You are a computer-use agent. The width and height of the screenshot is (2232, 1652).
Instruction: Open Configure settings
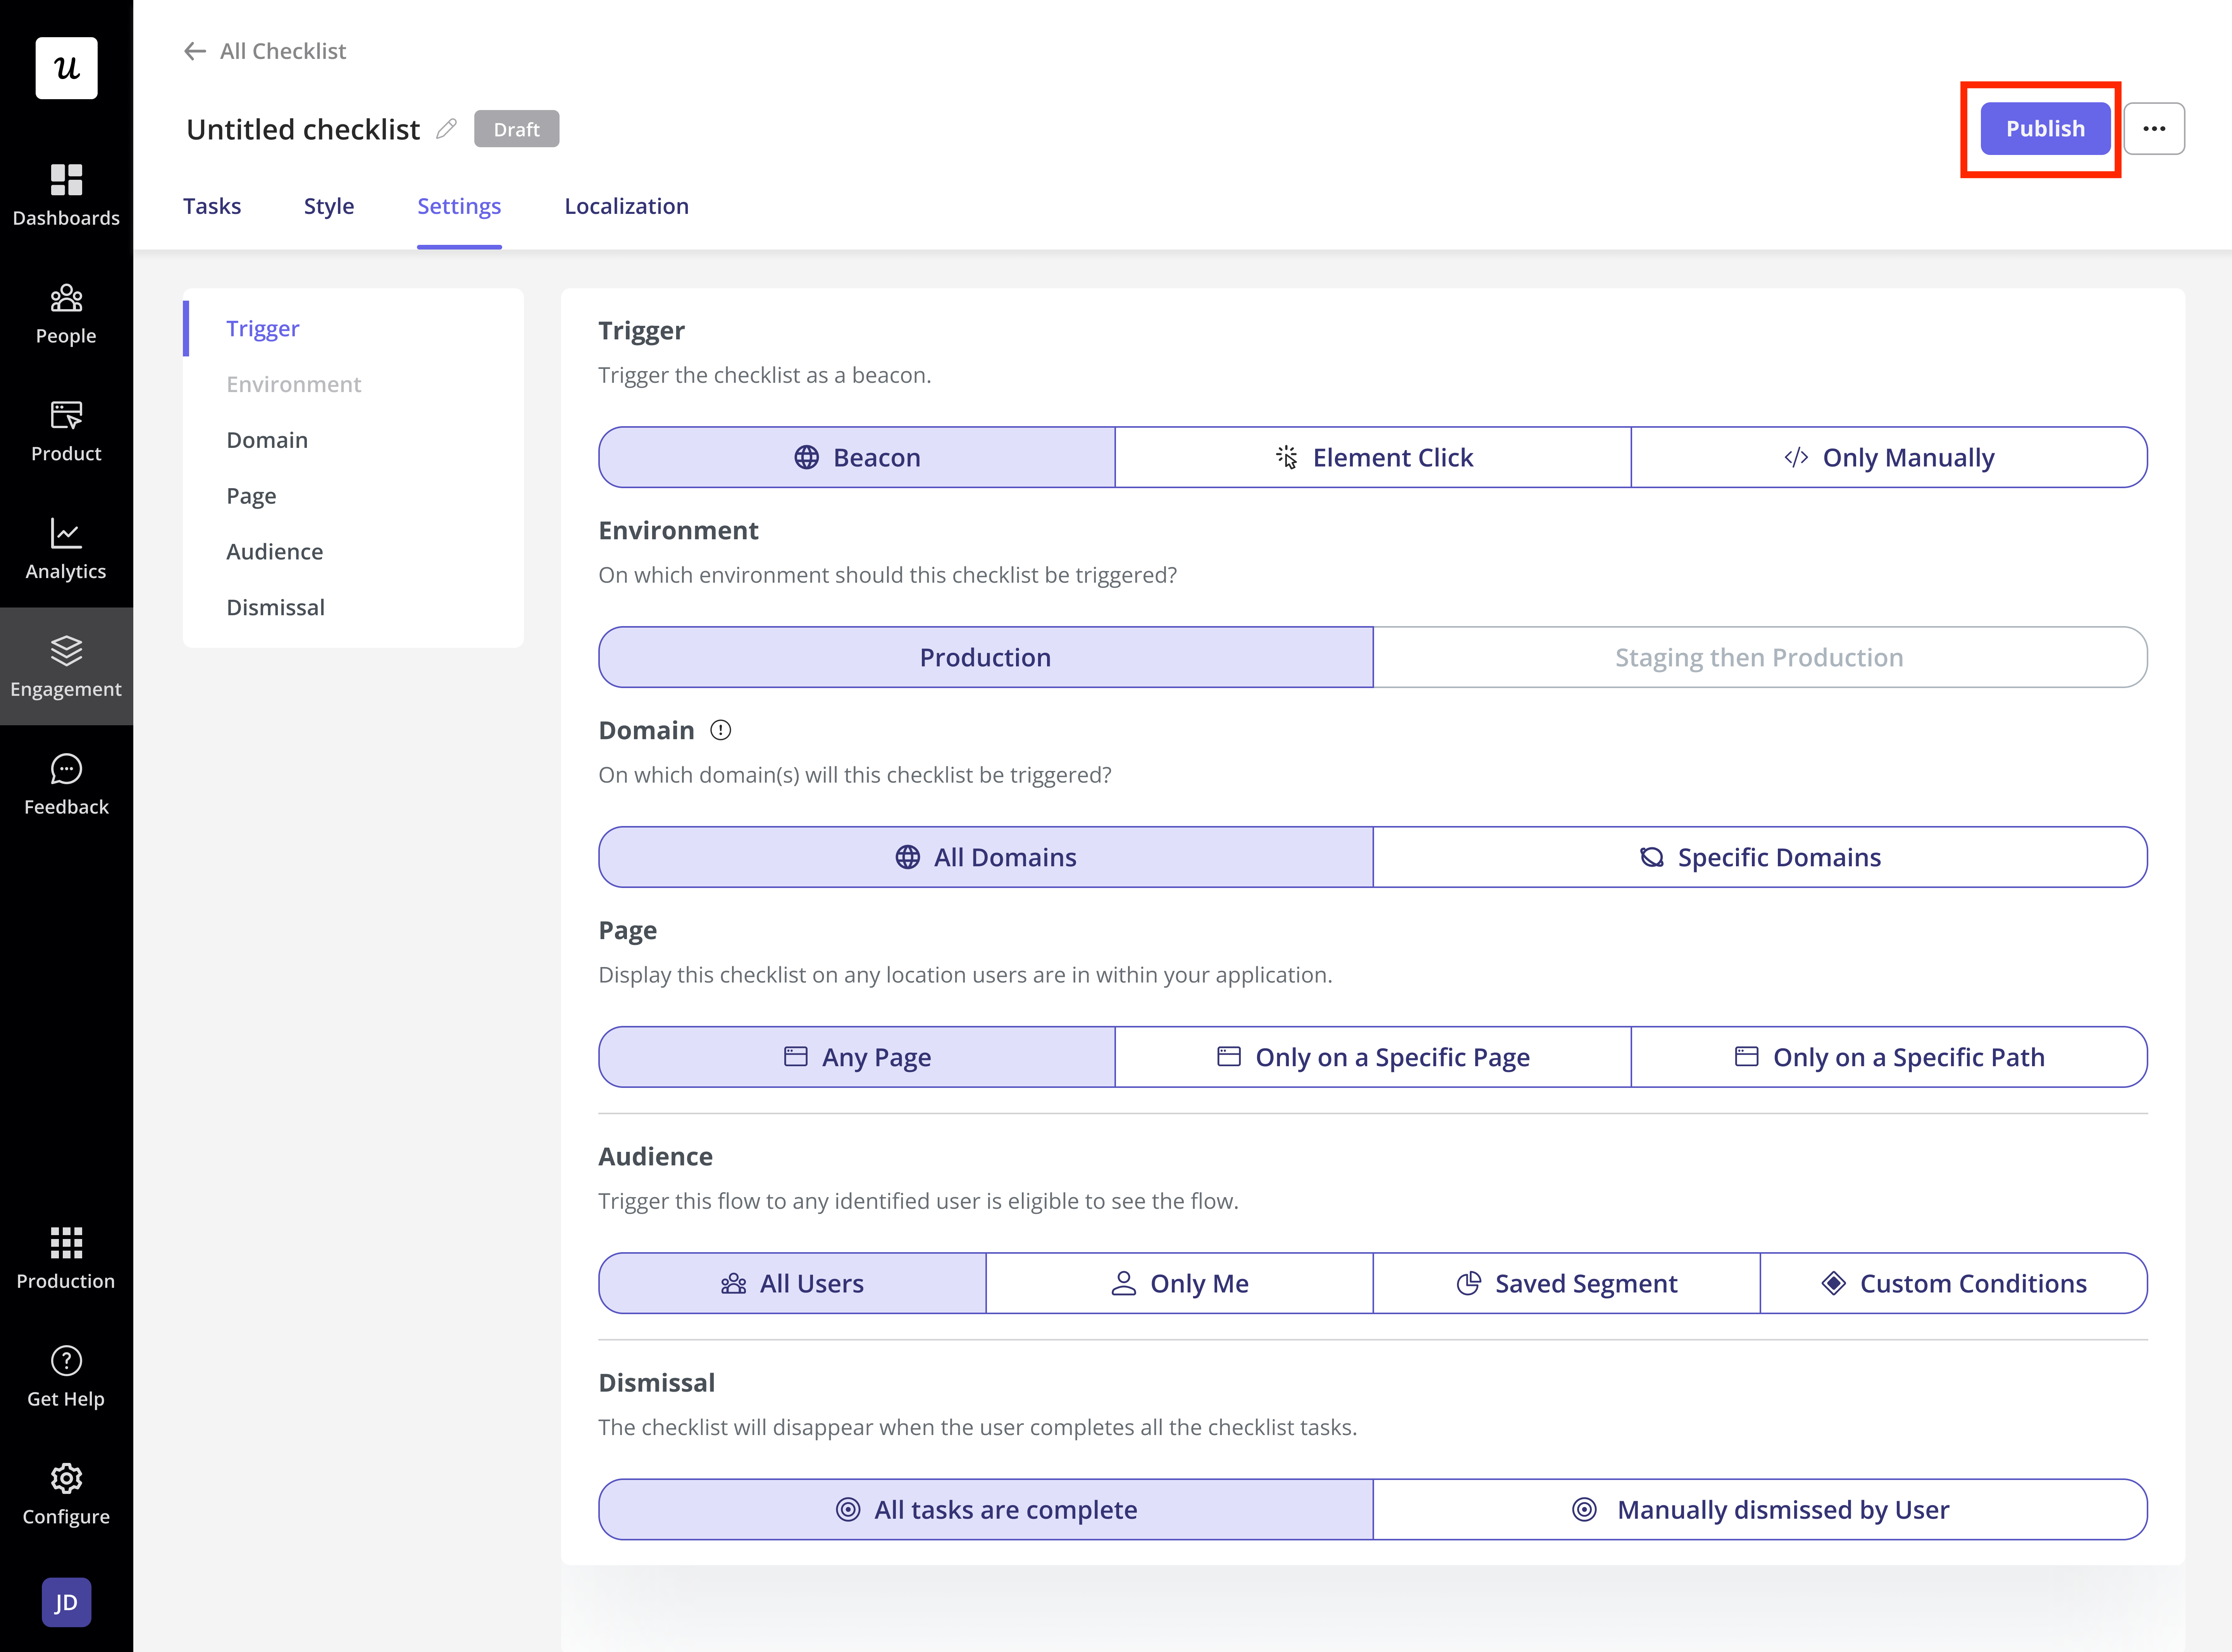[66, 1494]
